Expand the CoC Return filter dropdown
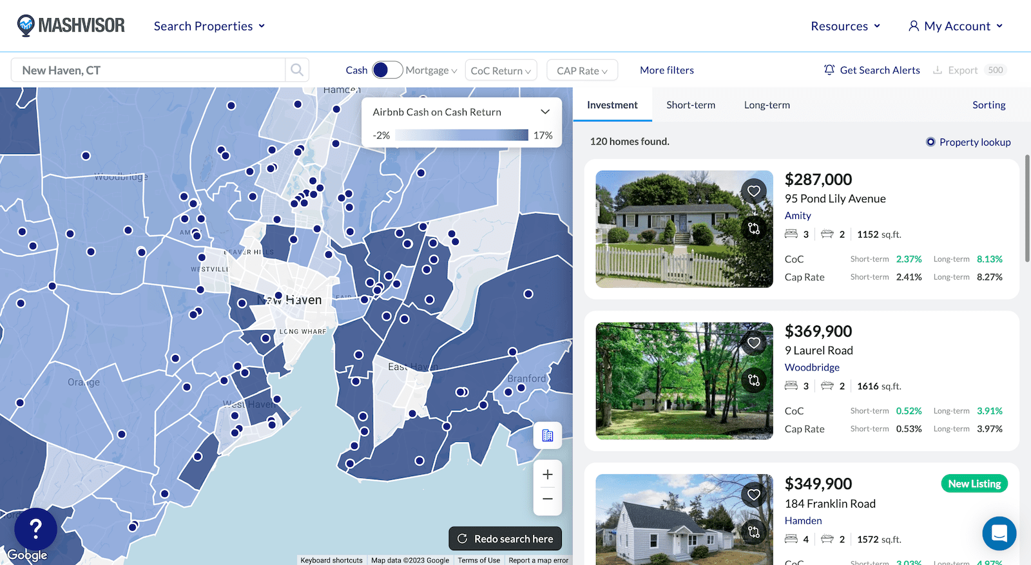1031x565 pixels. tap(501, 71)
